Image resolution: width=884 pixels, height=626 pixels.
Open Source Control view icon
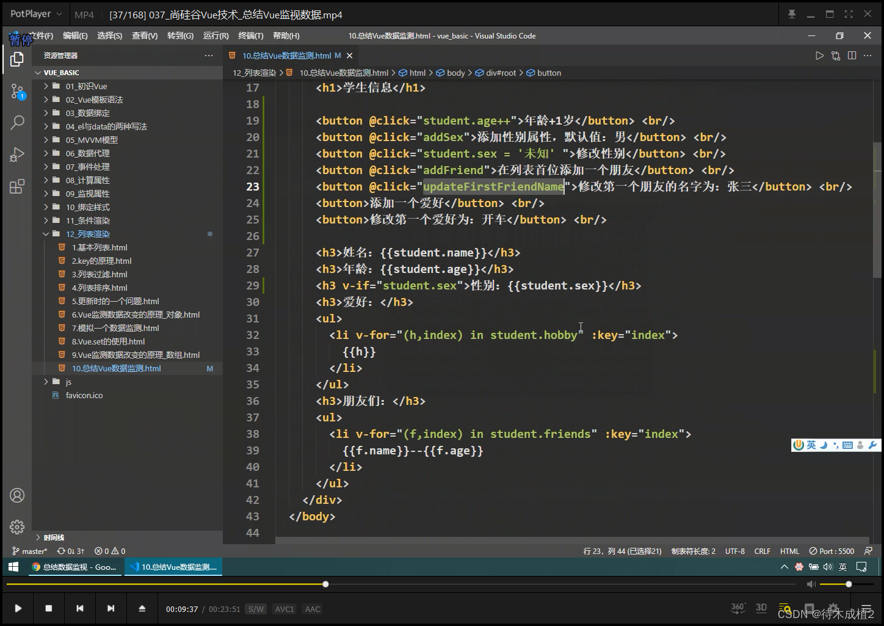point(17,92)
